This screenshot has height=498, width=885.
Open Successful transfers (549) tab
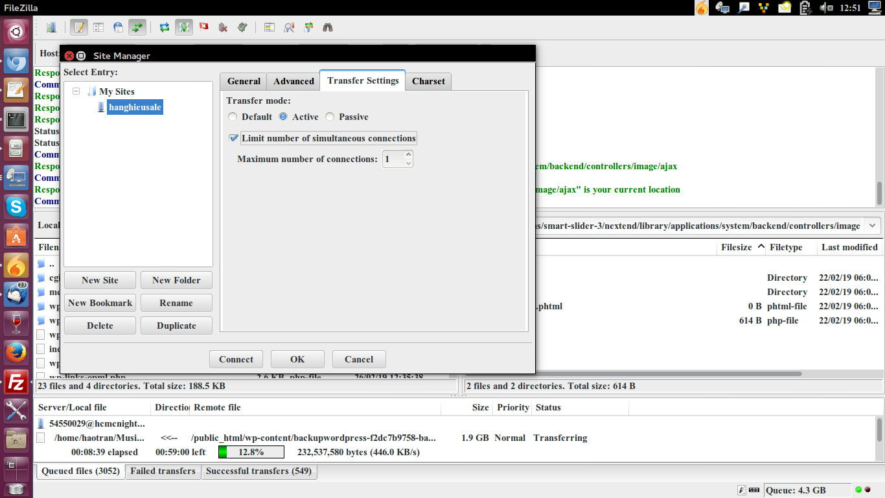[x=259, y=471]
